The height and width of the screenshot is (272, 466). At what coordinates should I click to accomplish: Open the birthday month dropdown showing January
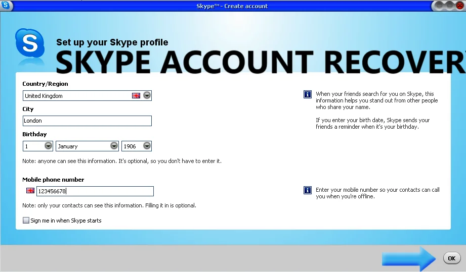pos(114,146)
